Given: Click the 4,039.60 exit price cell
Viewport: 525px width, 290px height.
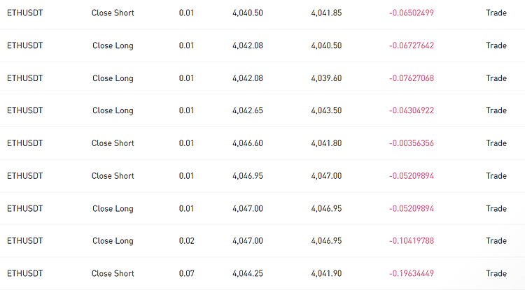Looking at the screenshot, I should click(326, 78).
